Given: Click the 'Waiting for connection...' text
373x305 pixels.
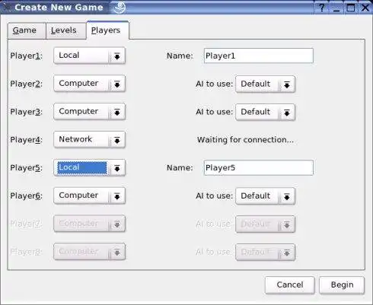Looking at the screenshot, I should point(245,140).
